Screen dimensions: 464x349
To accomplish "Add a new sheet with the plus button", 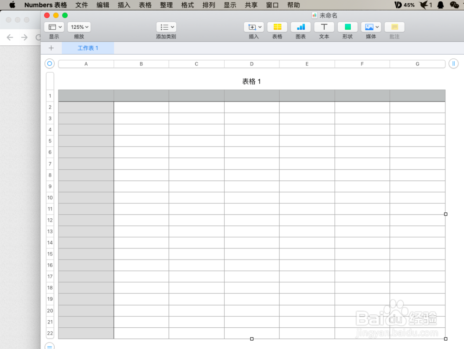I will 51,48.
